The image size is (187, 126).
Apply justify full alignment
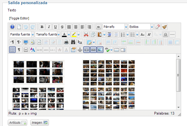click(69, 27)
